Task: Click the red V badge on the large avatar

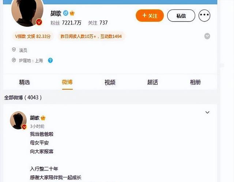Action: click(39, 22)
